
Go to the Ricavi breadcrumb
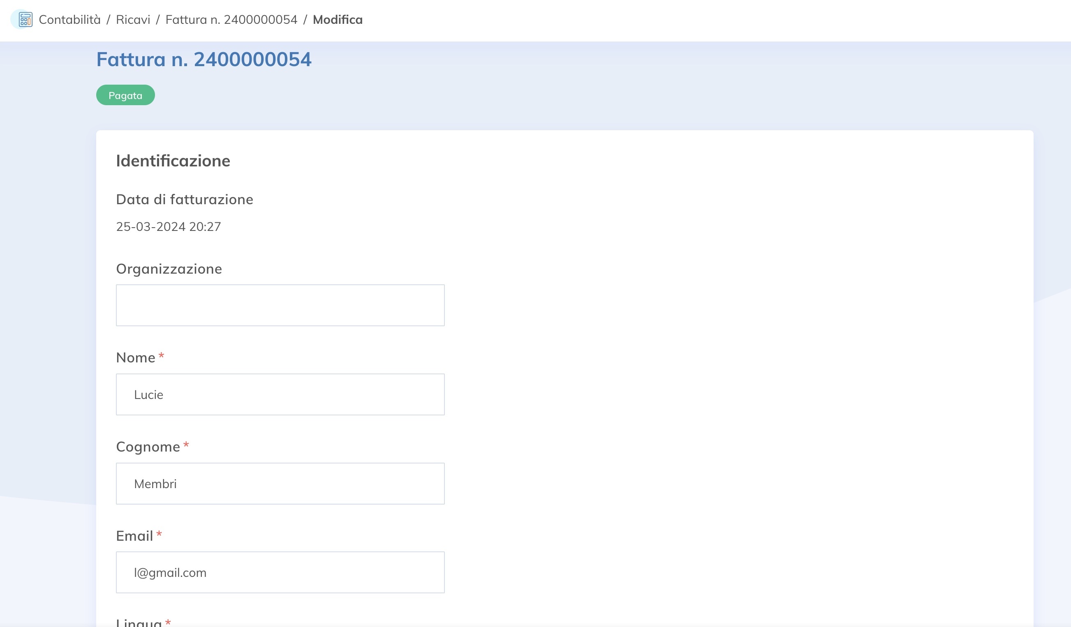click(133, 20)
